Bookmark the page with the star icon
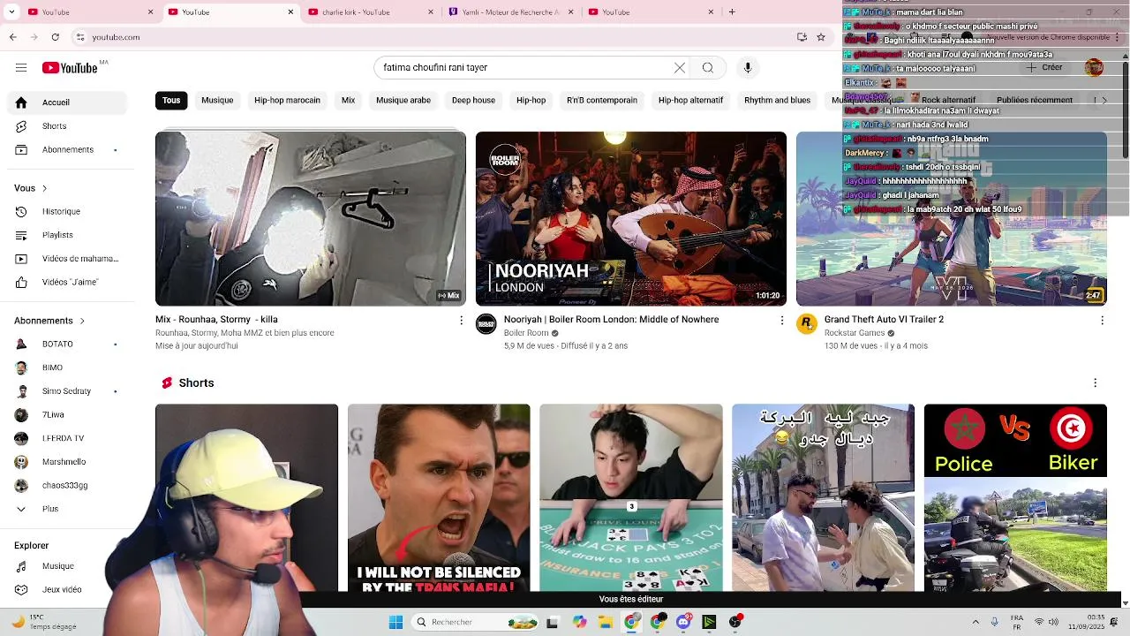 point(821,37)
